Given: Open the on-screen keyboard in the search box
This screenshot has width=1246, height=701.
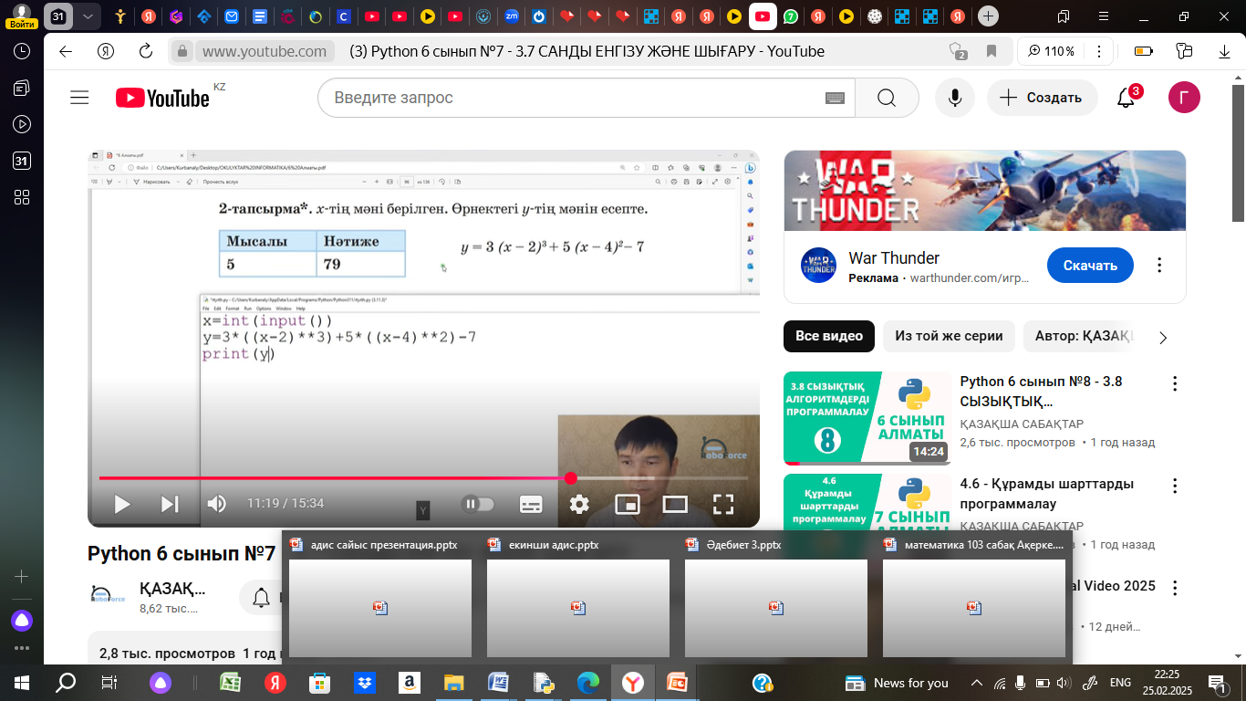Looking at the screenshot, I should tap(835, 98).
